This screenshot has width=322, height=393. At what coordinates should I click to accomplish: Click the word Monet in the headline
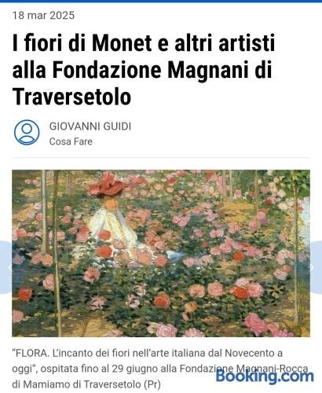point(122,42)
